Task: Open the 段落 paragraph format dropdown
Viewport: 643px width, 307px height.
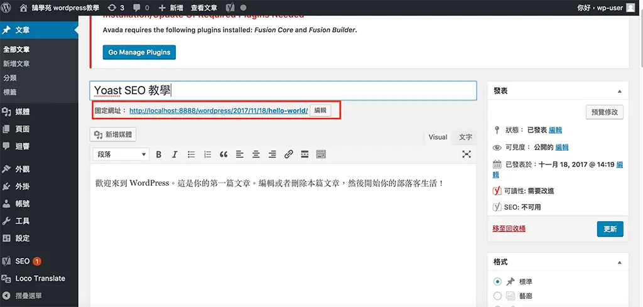Action: (121, 154)
